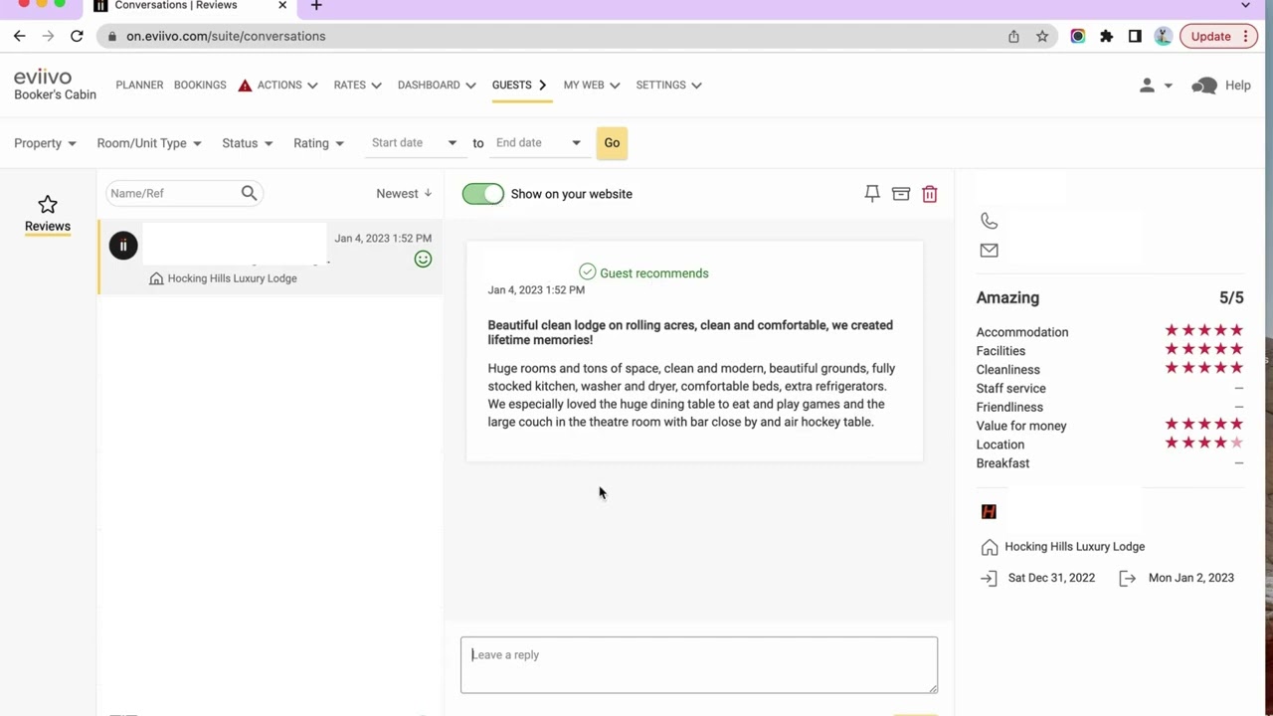This screenshot has height=716, width=1273.
Task: Select the Hocking Hills Luxury Lodge review row
Action: coord(270,258)
